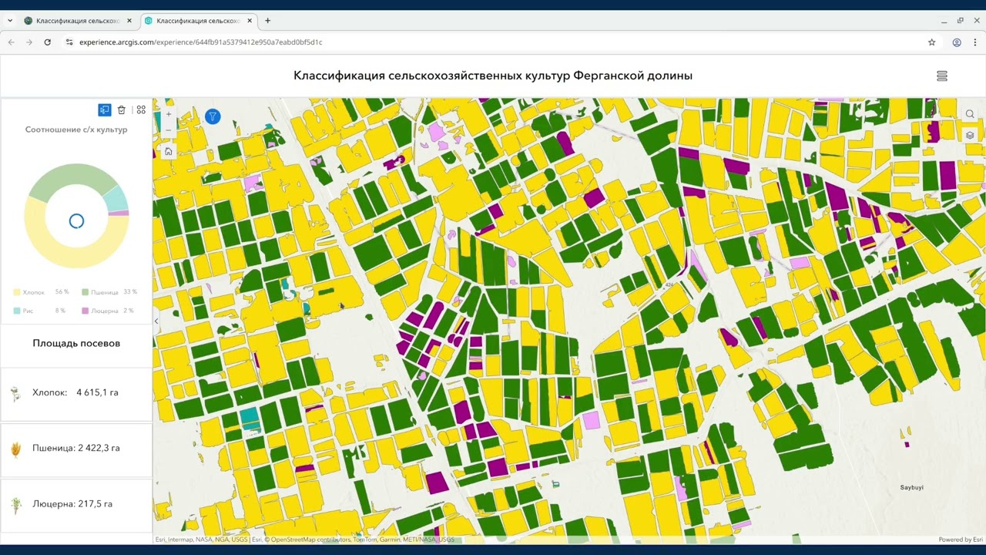Return the map to its home extent
The width and height of the screenshot is (986, 555).
(x=169, y=151)
